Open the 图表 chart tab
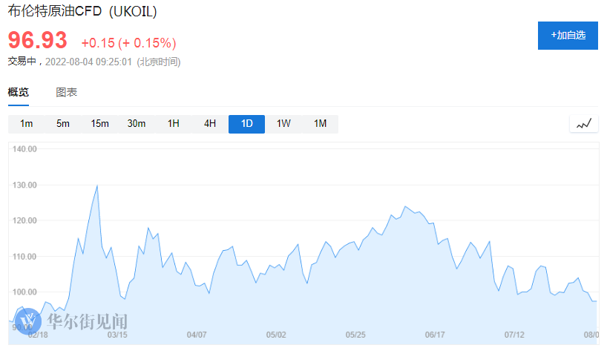The width and height of the screenshot is (607, 348). (x=66, y=92)
